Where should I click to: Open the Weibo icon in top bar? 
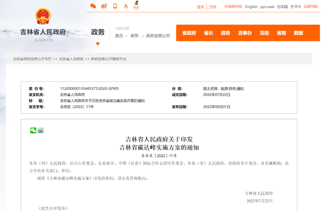point(104,6)
